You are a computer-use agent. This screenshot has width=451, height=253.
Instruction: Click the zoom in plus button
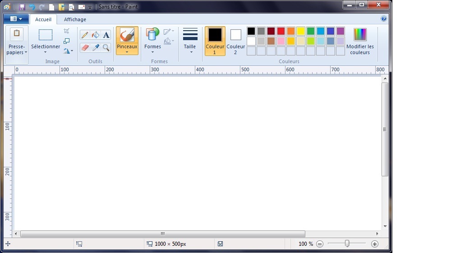374,244
